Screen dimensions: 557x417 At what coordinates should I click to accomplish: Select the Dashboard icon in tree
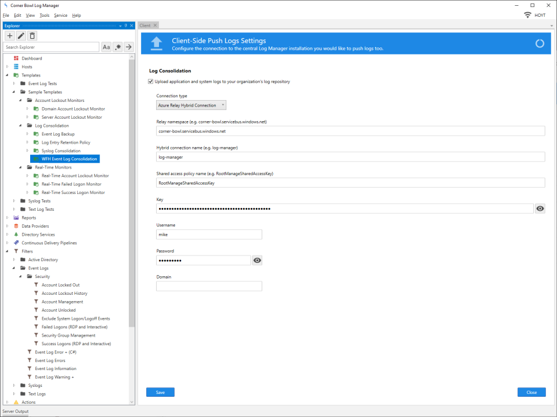16,58
